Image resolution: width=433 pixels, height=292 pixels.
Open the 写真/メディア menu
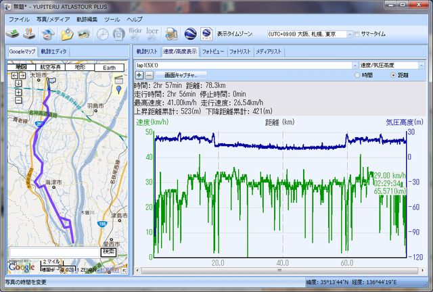point(53,20)
